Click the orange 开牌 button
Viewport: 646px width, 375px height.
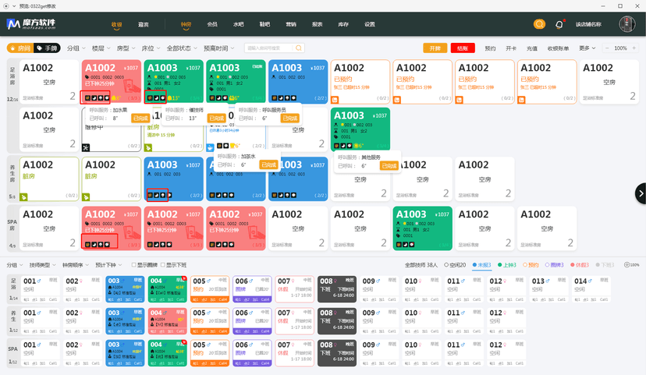pyautogui.click(x=435, y=48)
